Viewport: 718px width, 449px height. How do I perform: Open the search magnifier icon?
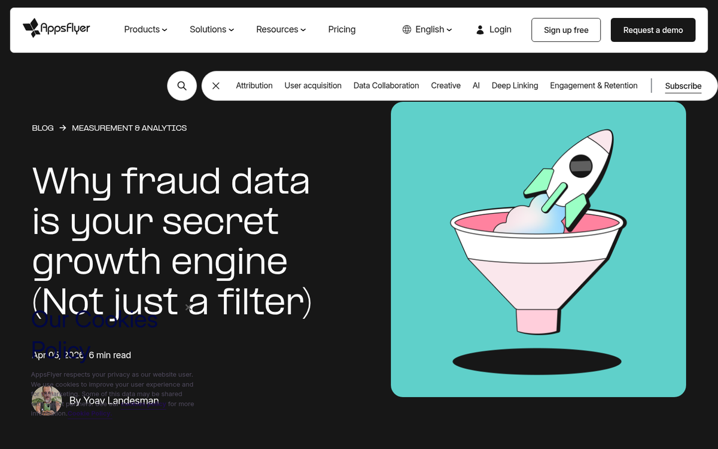tap(182, 86)
